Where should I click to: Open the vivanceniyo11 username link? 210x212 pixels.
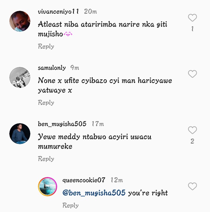[x=58, y=12]
